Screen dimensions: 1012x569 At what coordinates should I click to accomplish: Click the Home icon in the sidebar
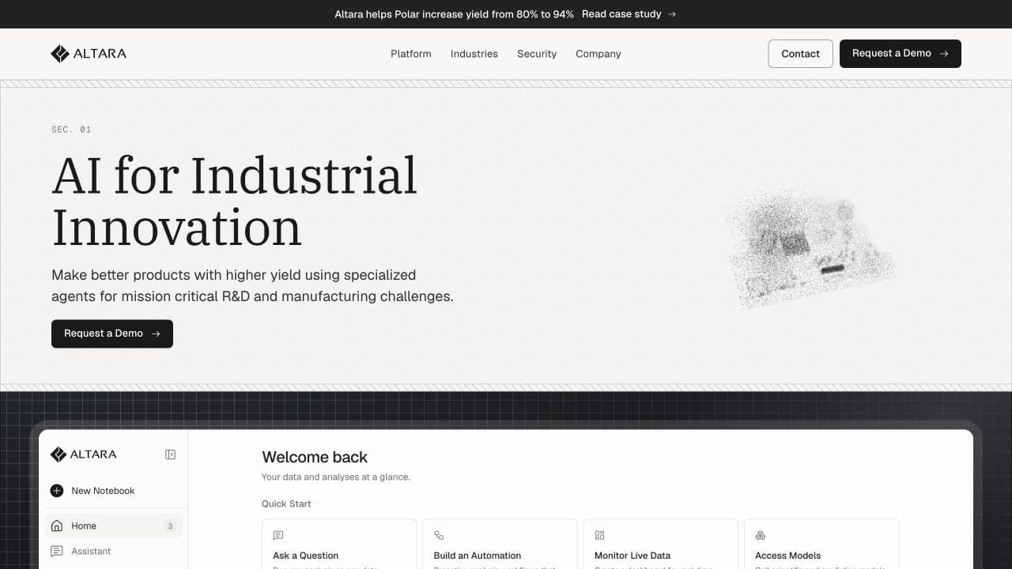(57, 526)
